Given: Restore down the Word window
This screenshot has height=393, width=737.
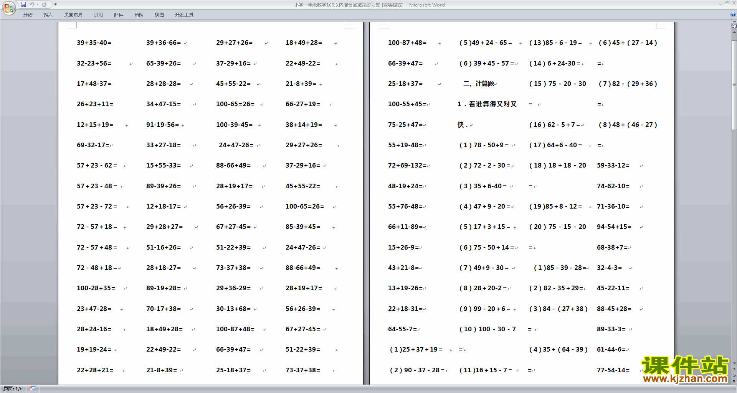Looking at the screenshot, I should [x=727, y=3].
